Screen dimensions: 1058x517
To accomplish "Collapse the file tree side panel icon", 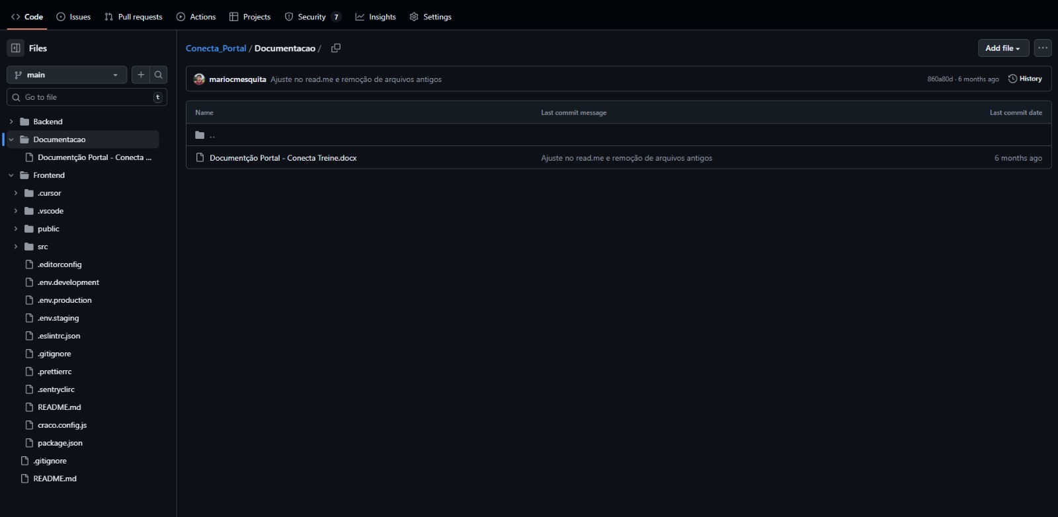I will [x=15, y=48].
